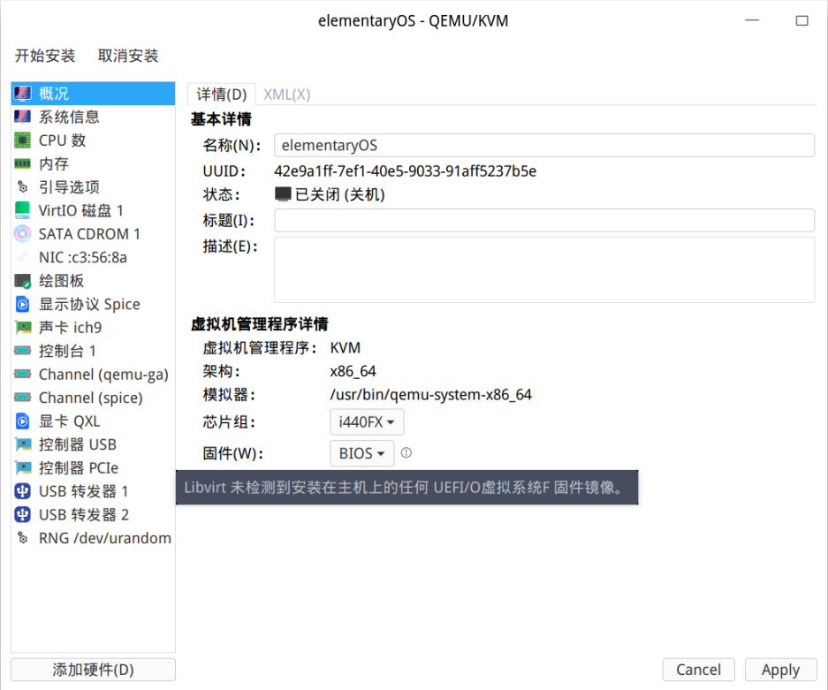
Task: Select the CPU 数 chip icon
Action: (22, 140)
